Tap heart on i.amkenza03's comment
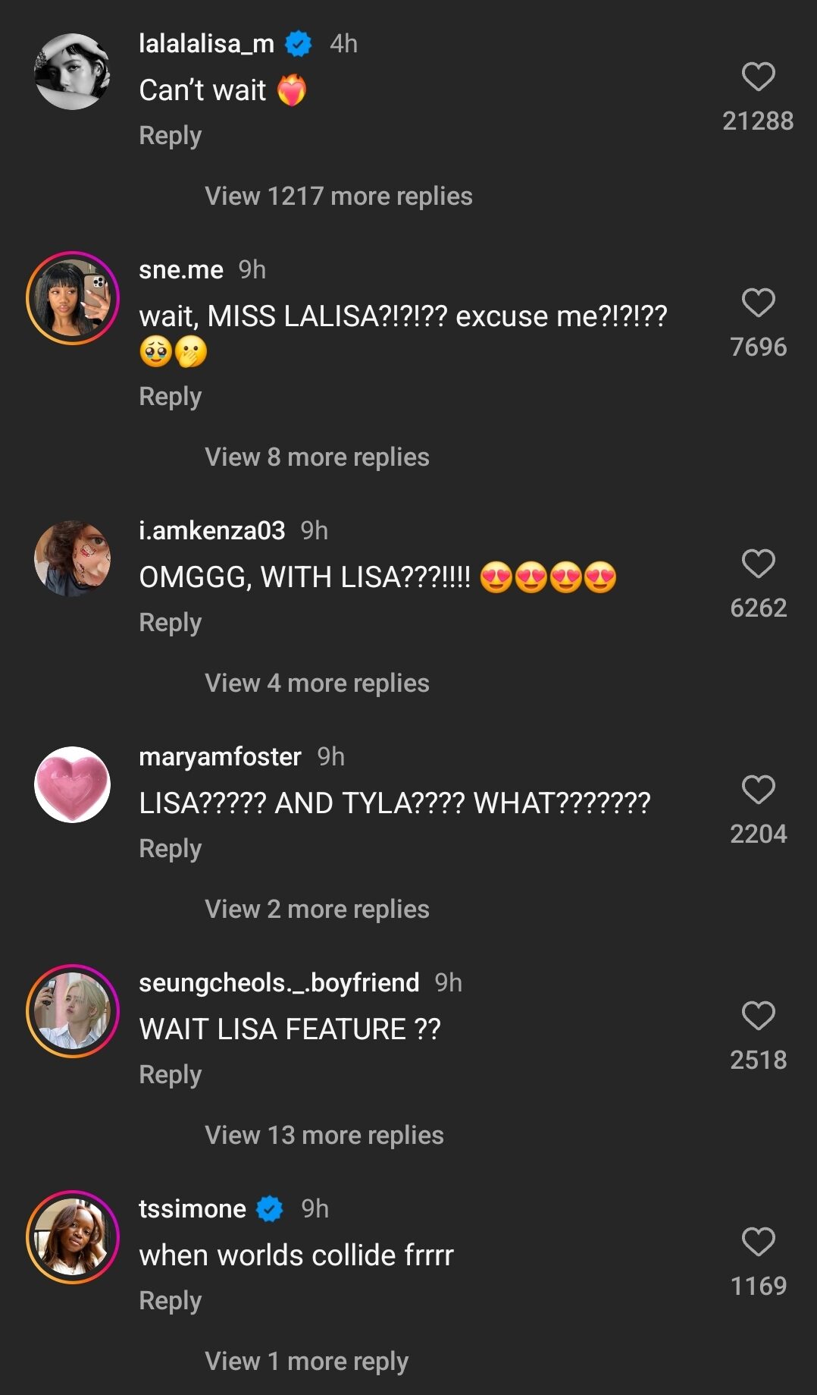Viewport: 817px width, 1395px height. pos(758,564)
